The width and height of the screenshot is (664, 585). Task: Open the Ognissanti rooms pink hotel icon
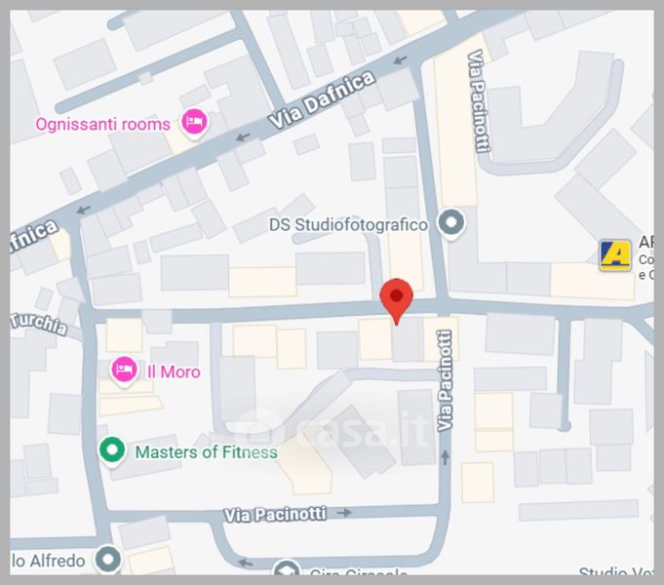coord(194,123)
